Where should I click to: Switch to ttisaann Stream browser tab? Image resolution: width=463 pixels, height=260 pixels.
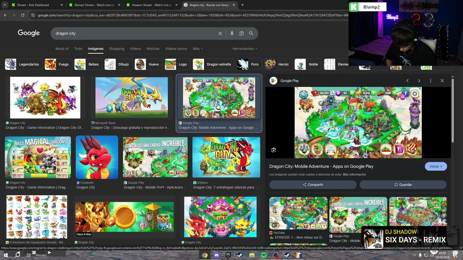152,5
